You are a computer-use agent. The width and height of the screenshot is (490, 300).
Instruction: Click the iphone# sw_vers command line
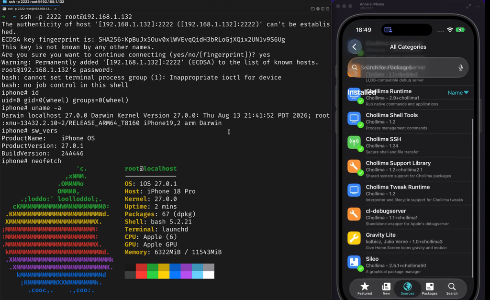(29, 131)
